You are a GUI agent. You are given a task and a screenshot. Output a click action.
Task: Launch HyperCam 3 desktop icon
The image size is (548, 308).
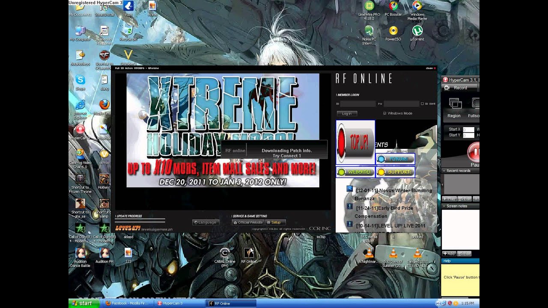coord(80,132)
